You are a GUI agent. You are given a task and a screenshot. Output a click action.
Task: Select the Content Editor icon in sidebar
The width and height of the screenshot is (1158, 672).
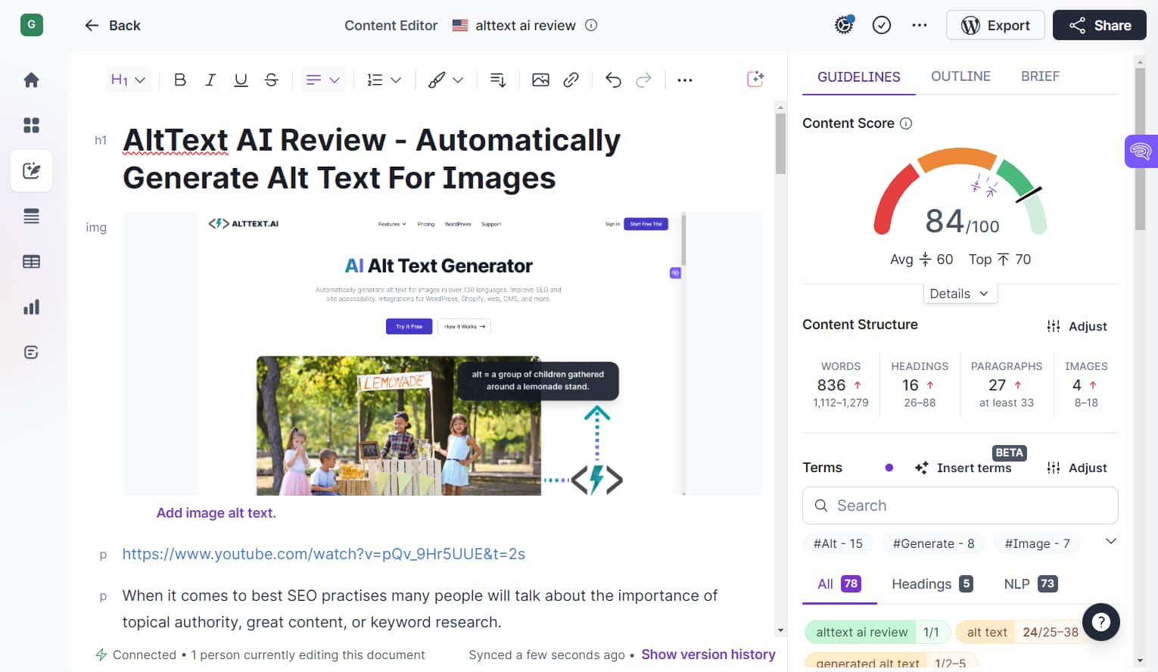click(31, 171)
